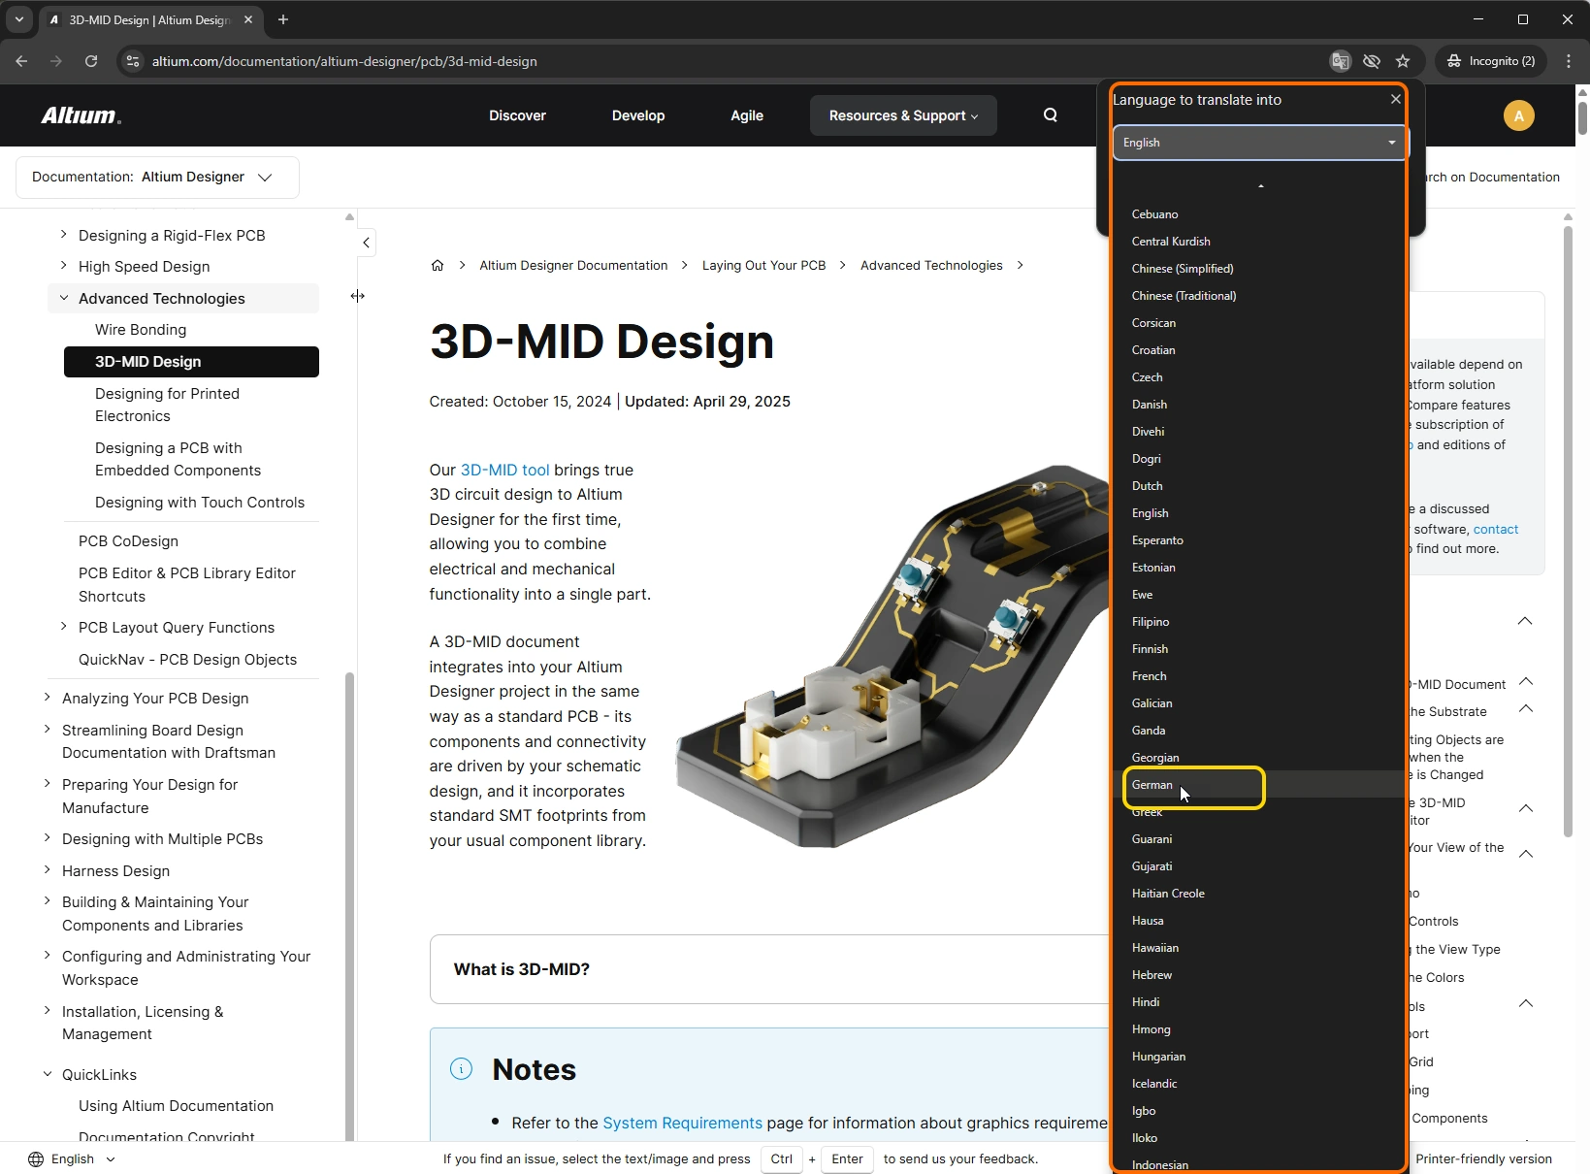Open the translate language combo box
Screen dimensions: 1590x1174
coord(1258,143)
